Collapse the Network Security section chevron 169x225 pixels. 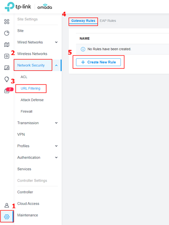click(56, 65)
